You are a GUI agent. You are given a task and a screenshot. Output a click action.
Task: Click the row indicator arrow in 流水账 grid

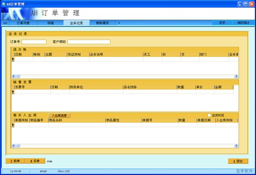pos(13,59)
